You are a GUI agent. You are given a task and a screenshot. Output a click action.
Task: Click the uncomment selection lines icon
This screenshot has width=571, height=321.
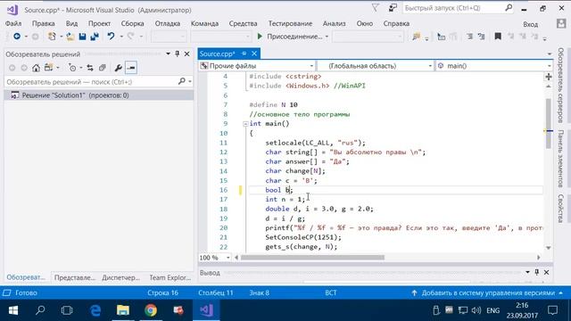point(482,37)
